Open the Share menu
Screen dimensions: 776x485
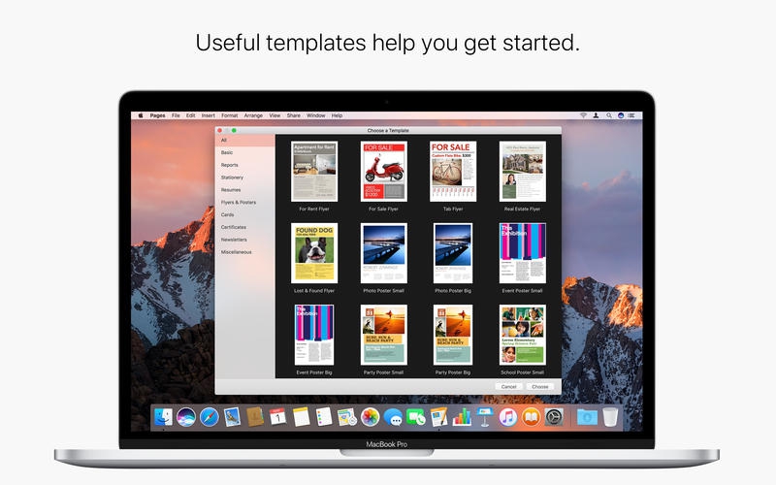tap(294, 115)
